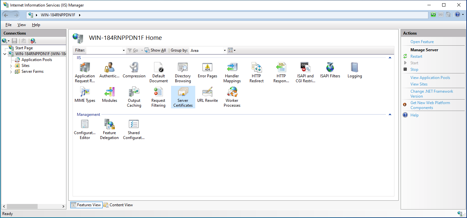Click View Sites link
Screen dimensions: 467x218
tap(419, 84)
